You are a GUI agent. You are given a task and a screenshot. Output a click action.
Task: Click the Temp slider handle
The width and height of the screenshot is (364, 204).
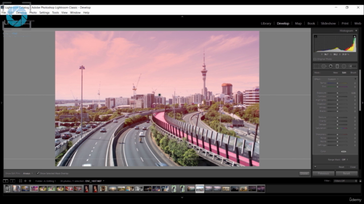pos(337,83)
